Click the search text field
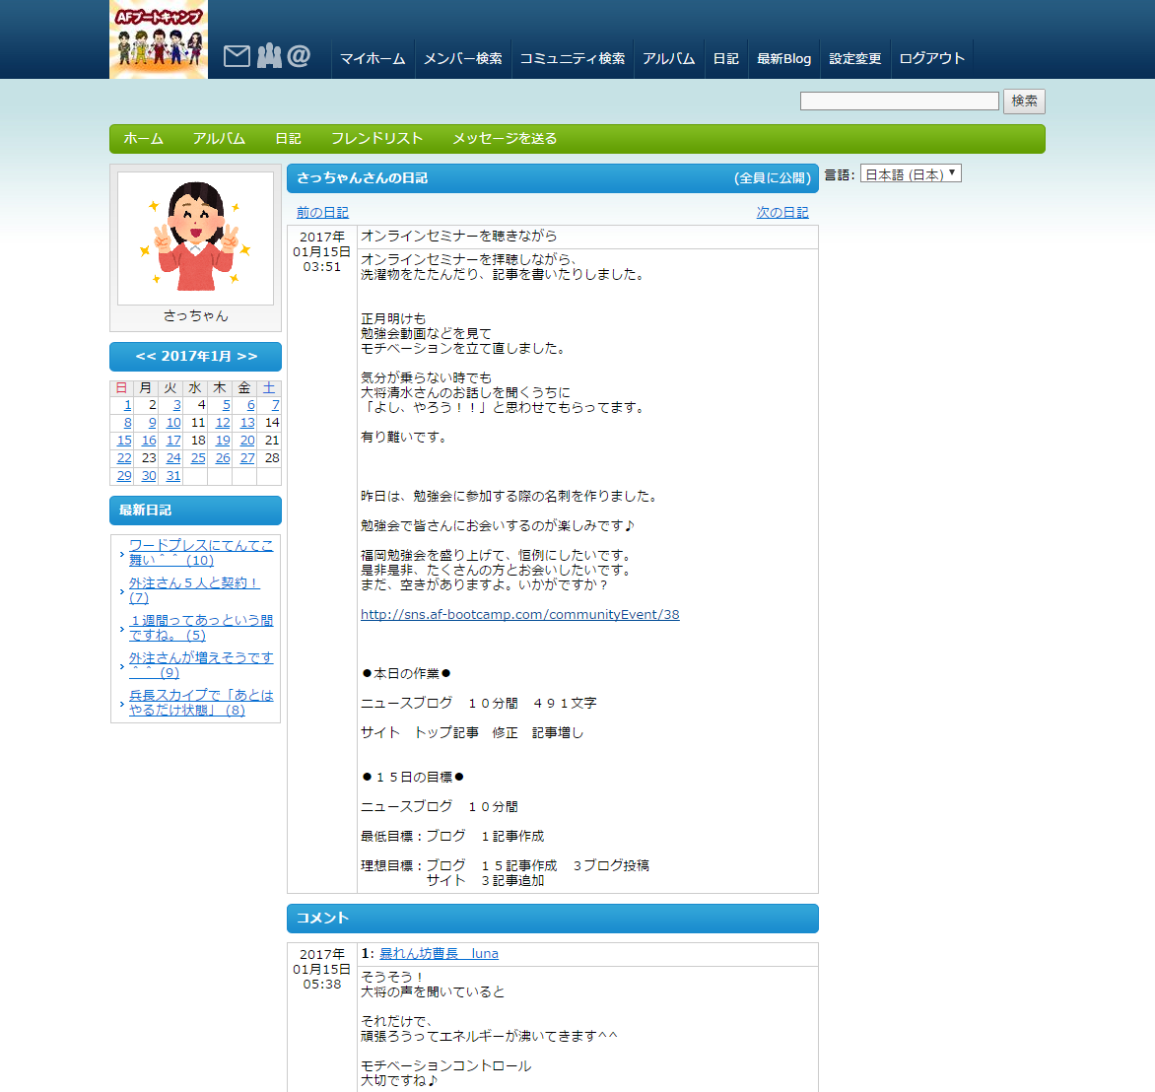The width and height of the screenshot is (1155, 1092). click(x=899, y=102)
